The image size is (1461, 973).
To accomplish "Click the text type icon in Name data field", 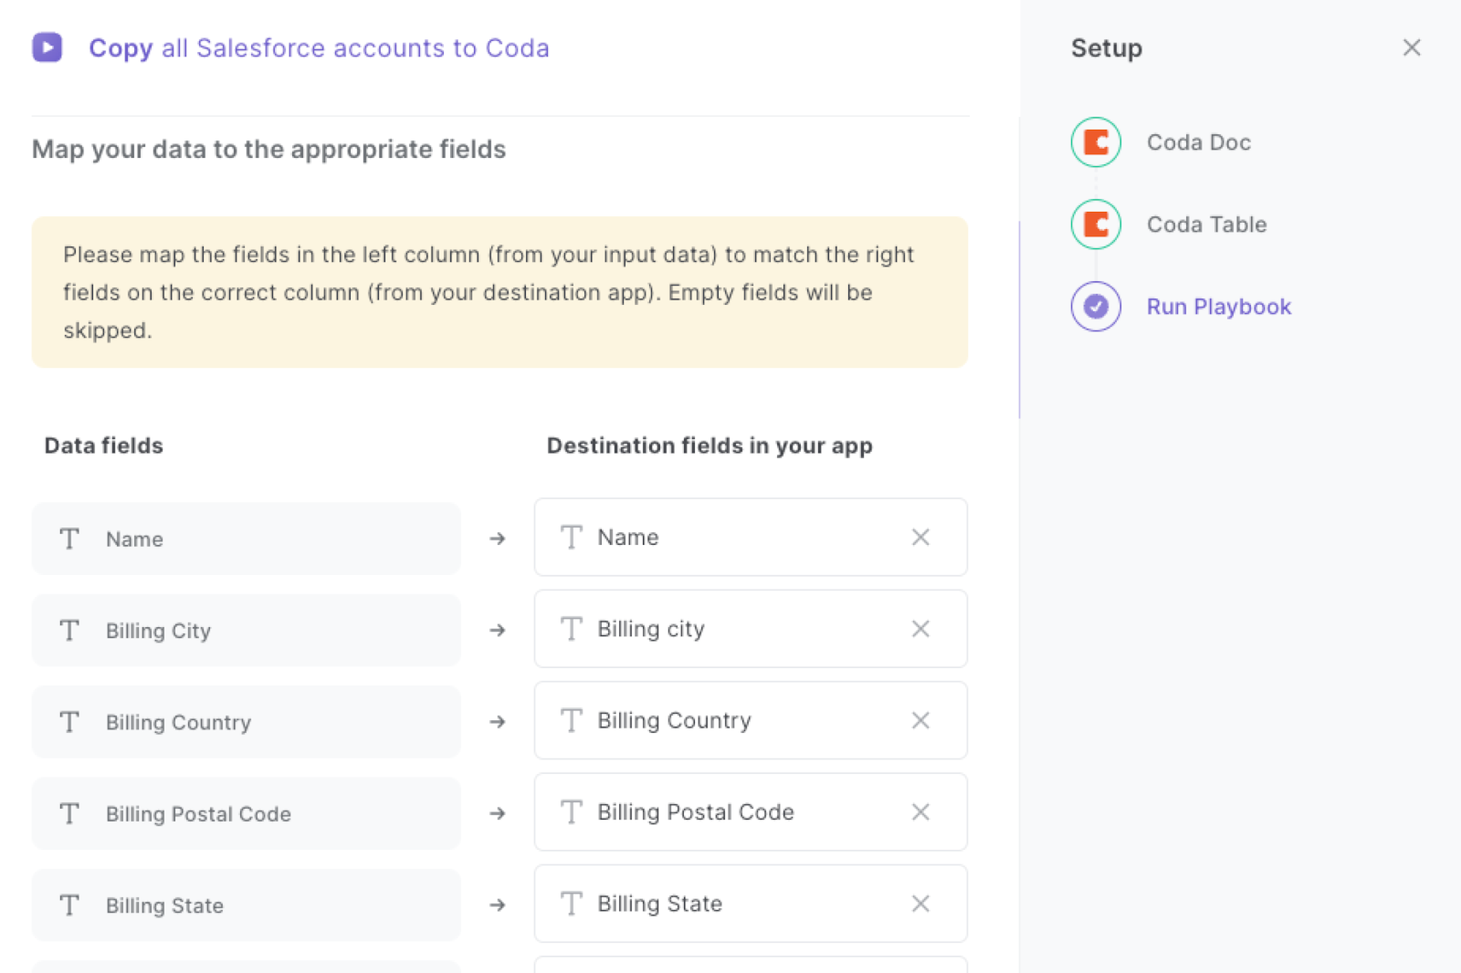I will (69, 539).
